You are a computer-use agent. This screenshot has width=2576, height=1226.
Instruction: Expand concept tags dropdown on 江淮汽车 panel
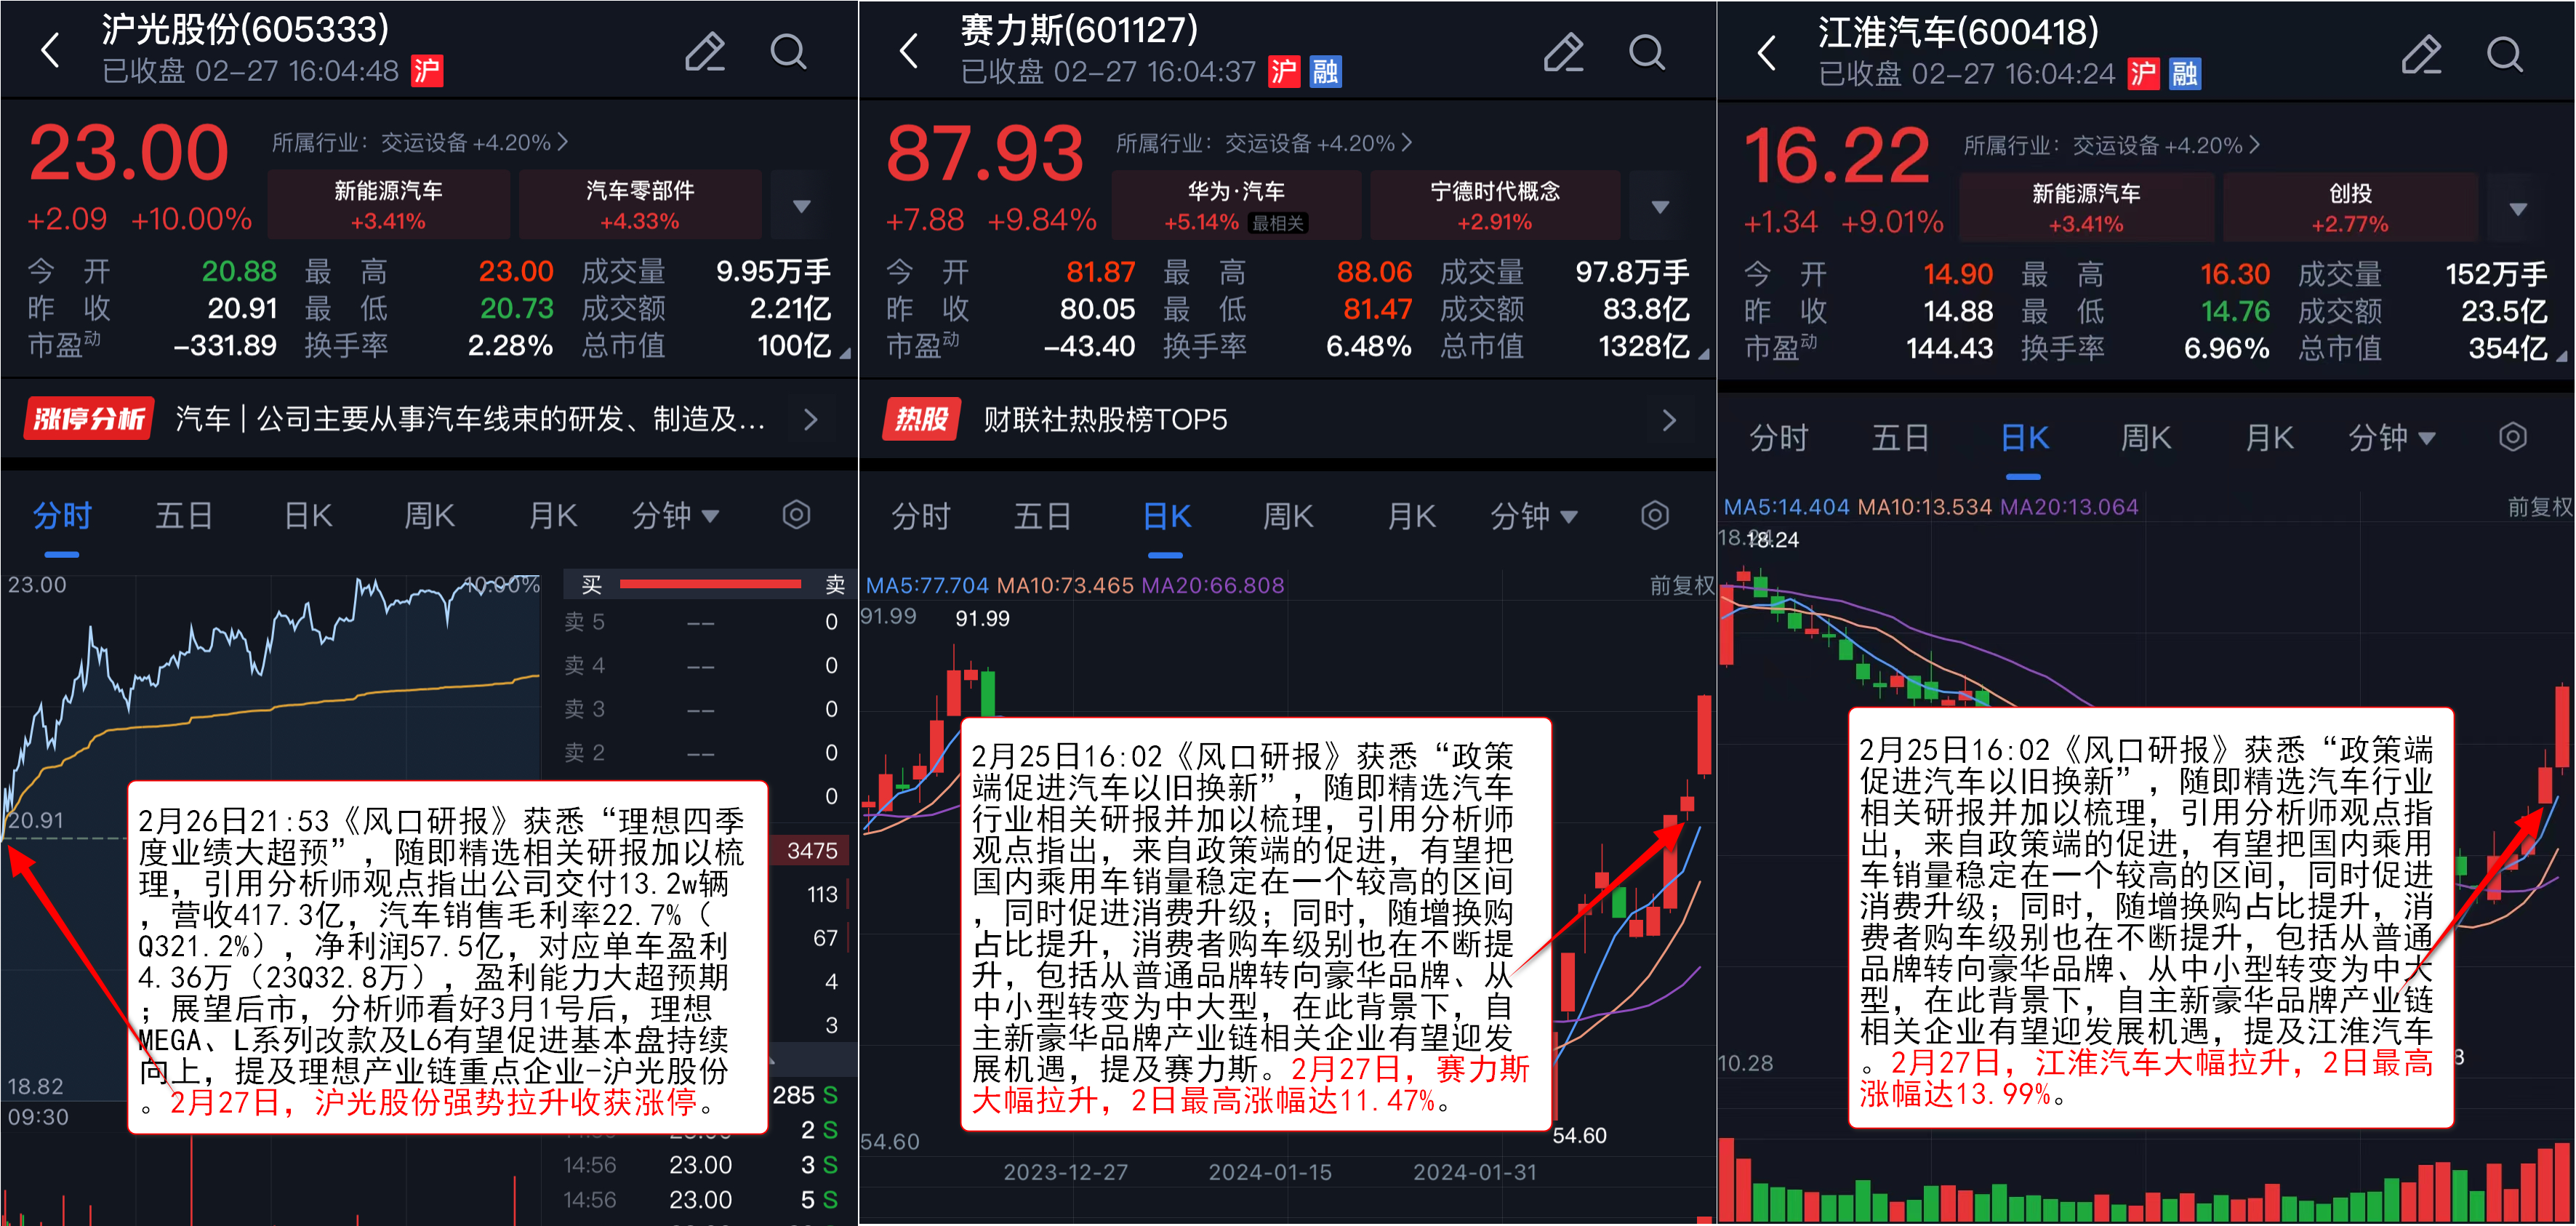(x=2518, y=209)
